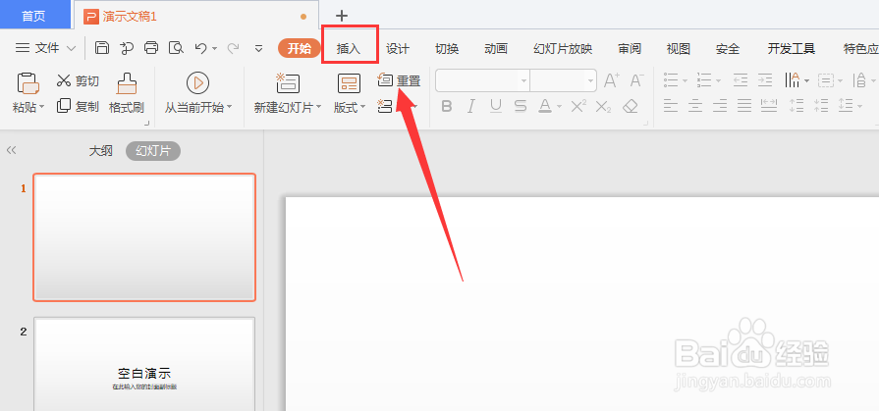Open the text direction dropdown
Image resolution: width=879 pixels, height=411 pixels.
[x=806, y=81]
